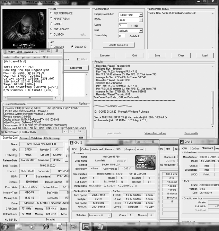Minimize the Friday~13rd Notepad window
Screen dimensions: 219x231
pyautogui.click(x=43, y=51)
